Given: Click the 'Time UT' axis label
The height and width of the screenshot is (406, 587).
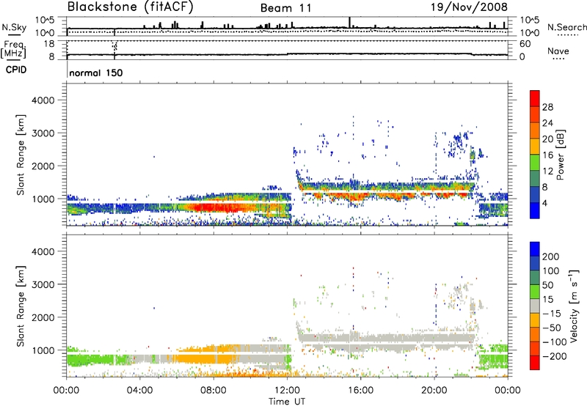Looking at the screenshot, I should click(287, 401).
